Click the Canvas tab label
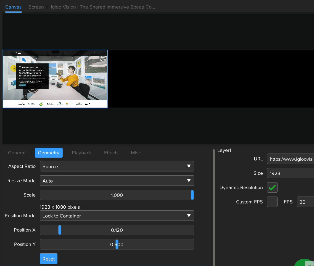The width and height of the screenshot is (314, 266). [x=13, y=7]
